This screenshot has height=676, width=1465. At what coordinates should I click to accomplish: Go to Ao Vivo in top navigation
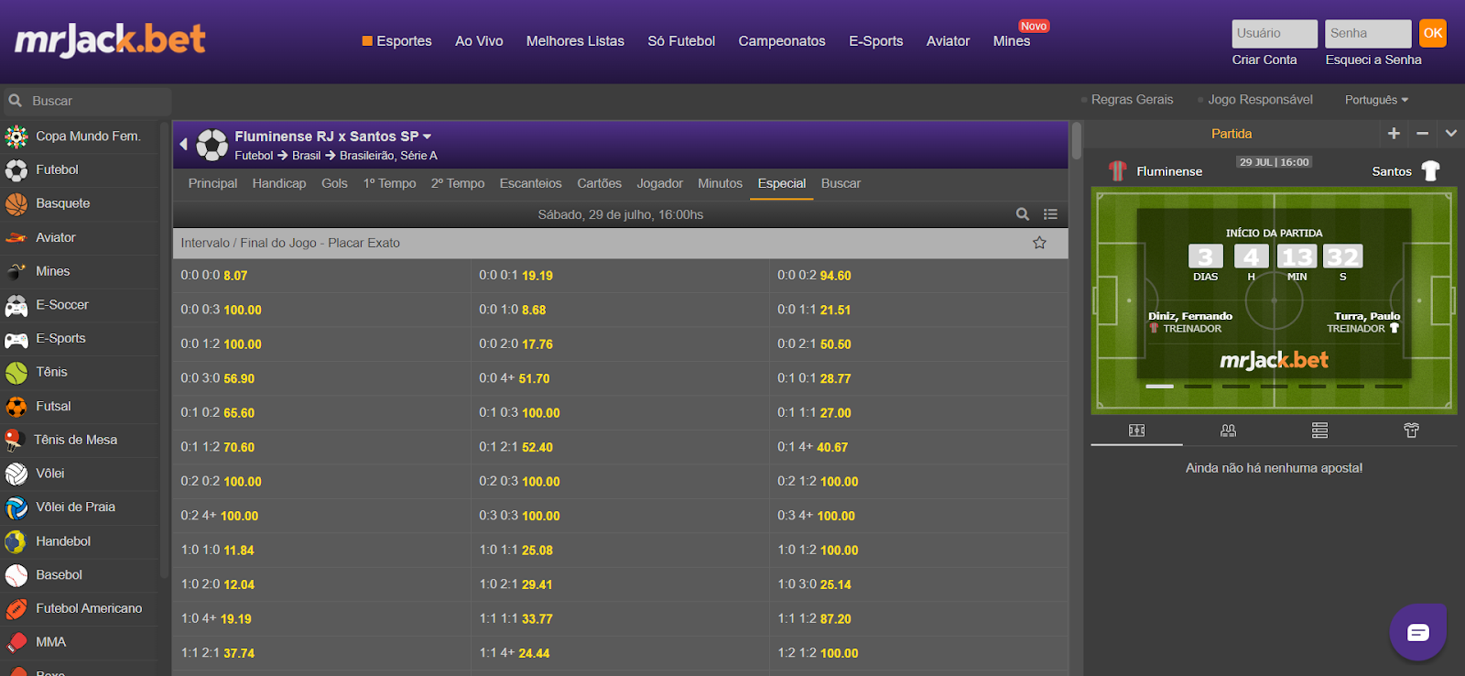479,41
